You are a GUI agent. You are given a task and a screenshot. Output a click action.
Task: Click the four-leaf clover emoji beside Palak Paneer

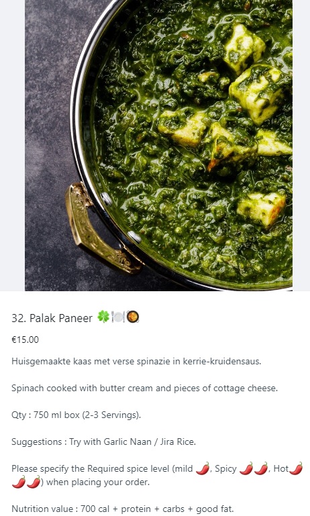pos(103,317)
